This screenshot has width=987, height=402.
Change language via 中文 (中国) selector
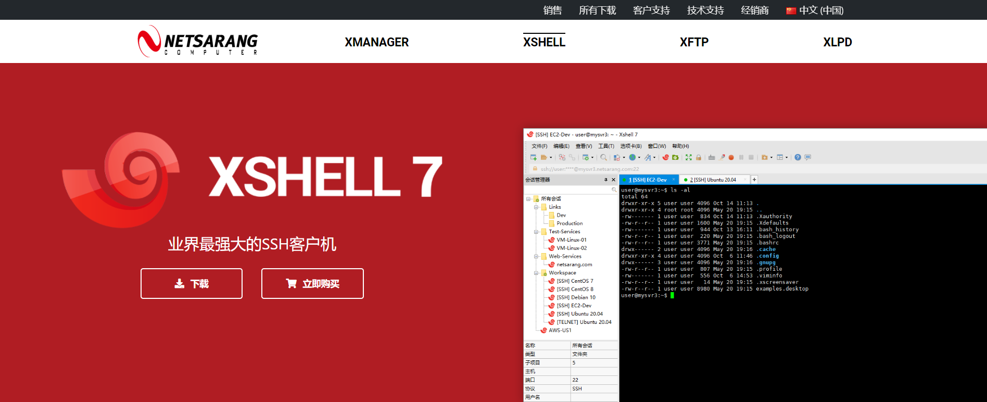(x=815, y=10)
